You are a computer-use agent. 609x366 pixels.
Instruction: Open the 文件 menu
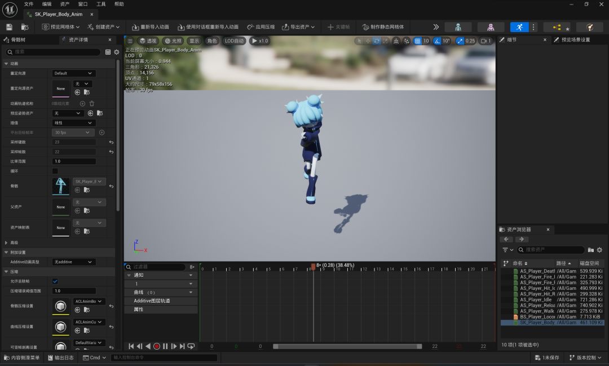coord(29,5)
